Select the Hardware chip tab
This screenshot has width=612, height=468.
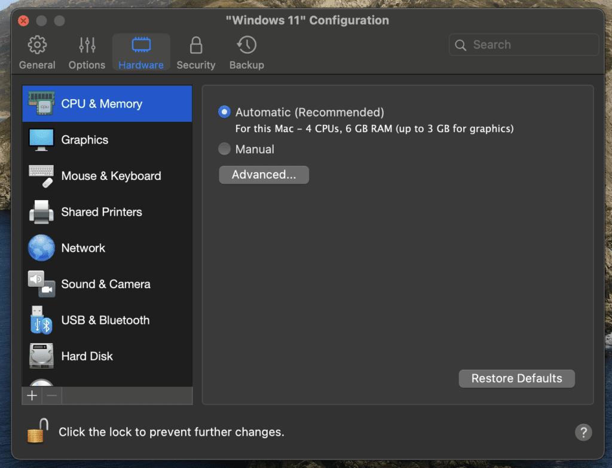(141, 53)
